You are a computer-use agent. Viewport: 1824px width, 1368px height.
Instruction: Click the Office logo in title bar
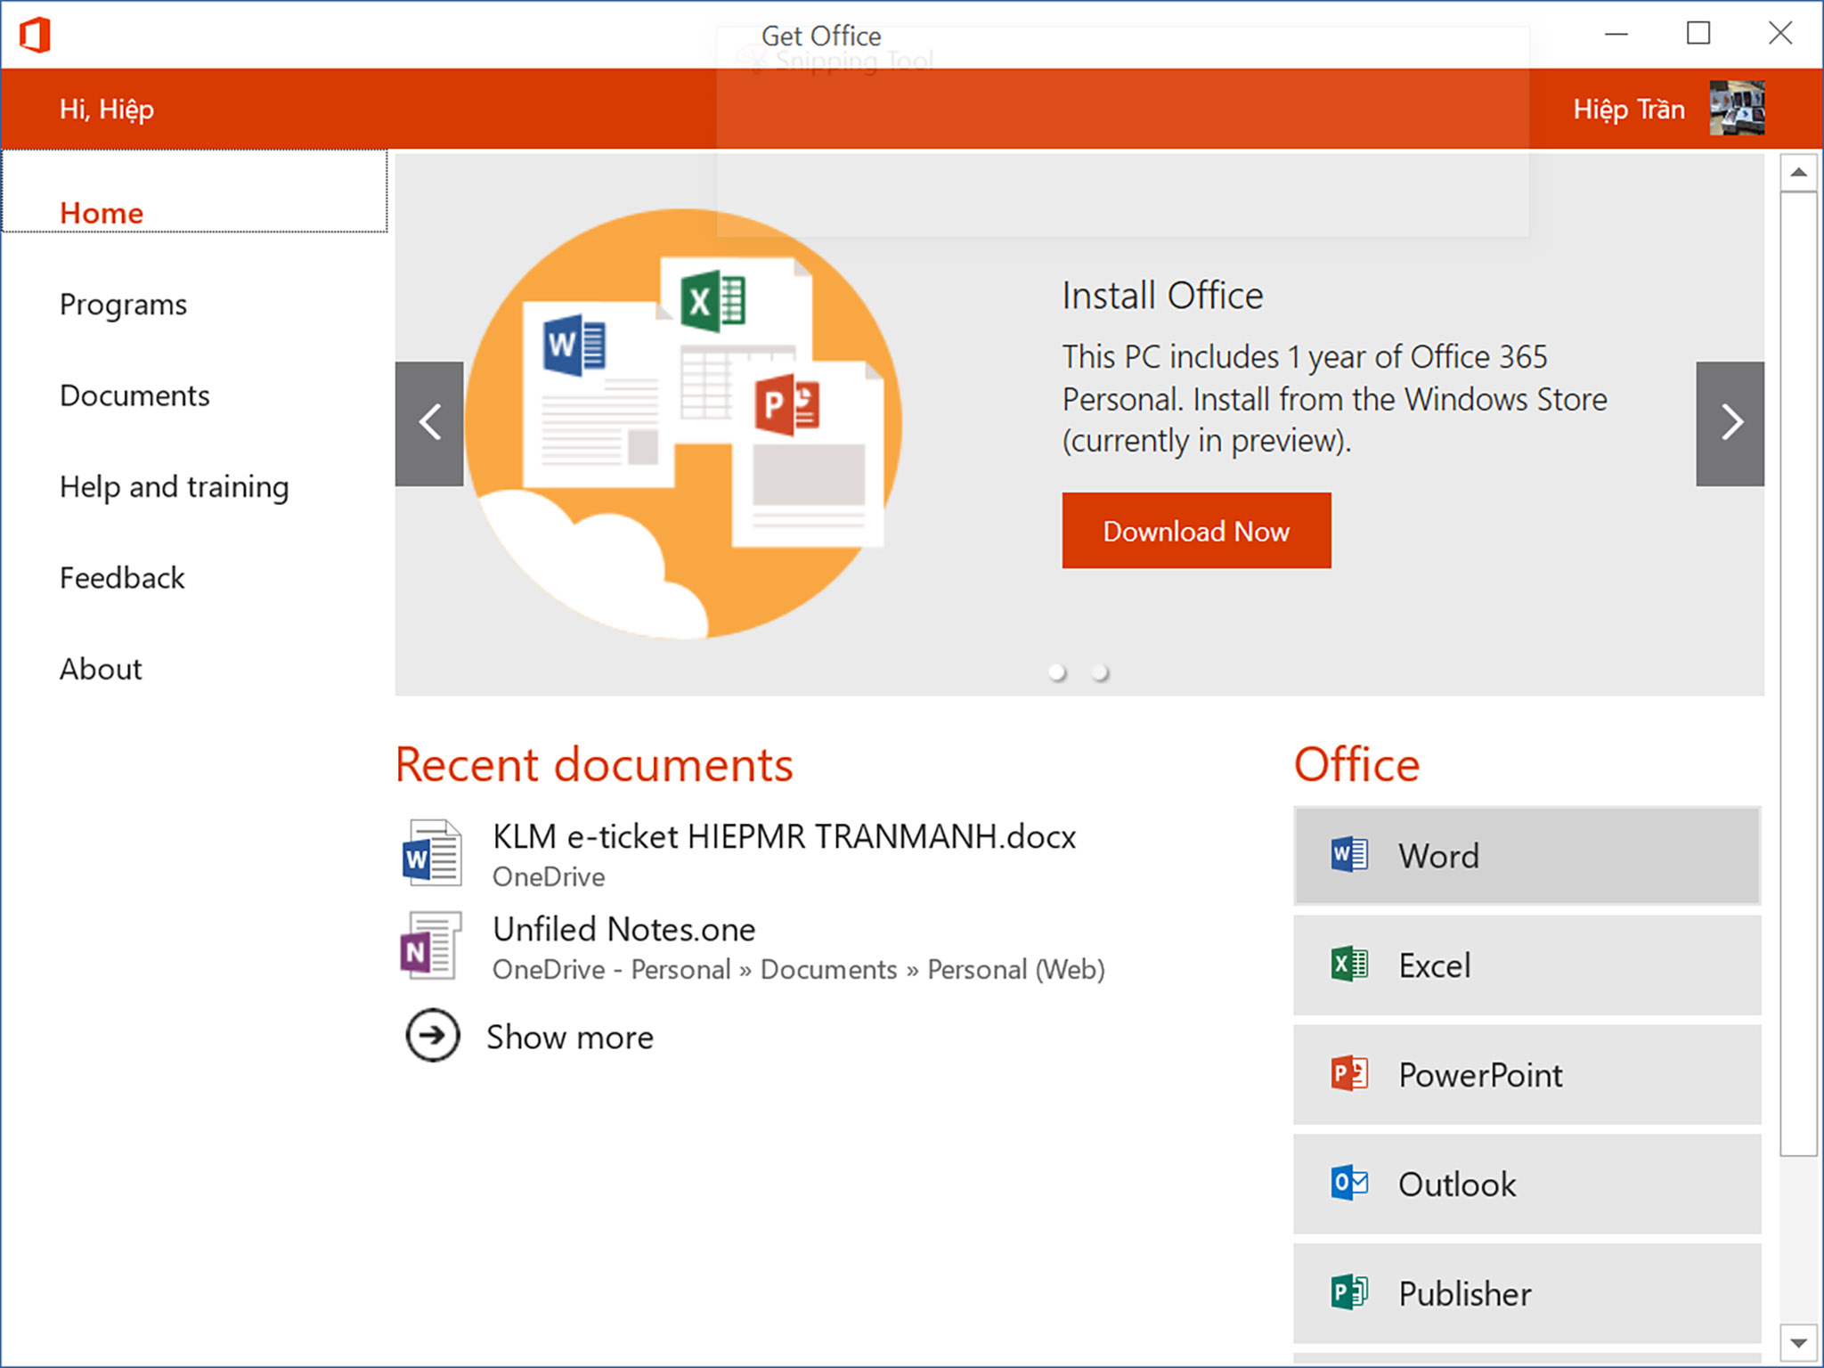[x=35, y=35]
